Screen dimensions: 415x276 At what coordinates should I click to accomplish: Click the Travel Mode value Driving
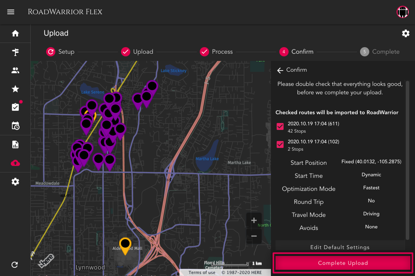(x=371, y=214)
